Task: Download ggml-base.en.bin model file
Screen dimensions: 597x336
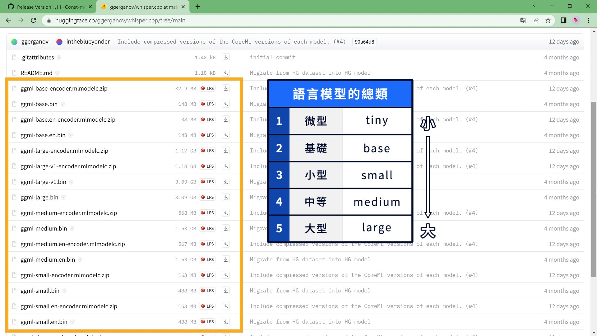Action: pos(226,135)
